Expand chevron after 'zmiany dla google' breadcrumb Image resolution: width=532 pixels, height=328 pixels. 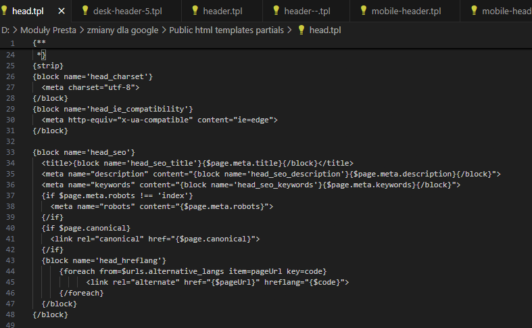click(x=164, y=30)
